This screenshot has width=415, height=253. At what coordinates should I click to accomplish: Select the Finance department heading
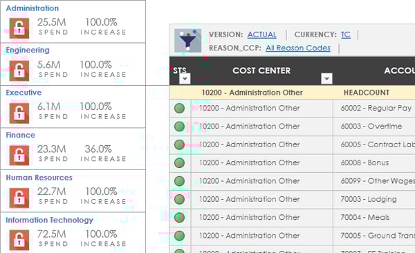(21, 135)
